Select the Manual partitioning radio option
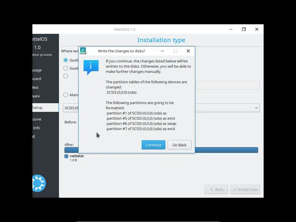Image resolution: width=296 pixels, height=222 pixels. (x=66, y=95)
